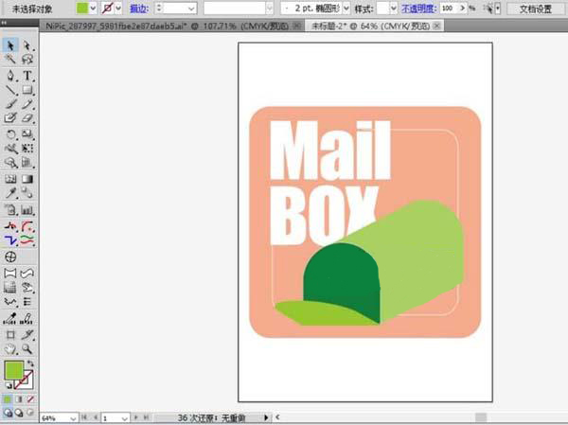Select the red-green wavy lines tool
This screenshot has width=568, height=425.
[27, 239]
